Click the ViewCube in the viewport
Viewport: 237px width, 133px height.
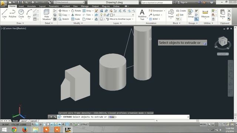point(223,41)
